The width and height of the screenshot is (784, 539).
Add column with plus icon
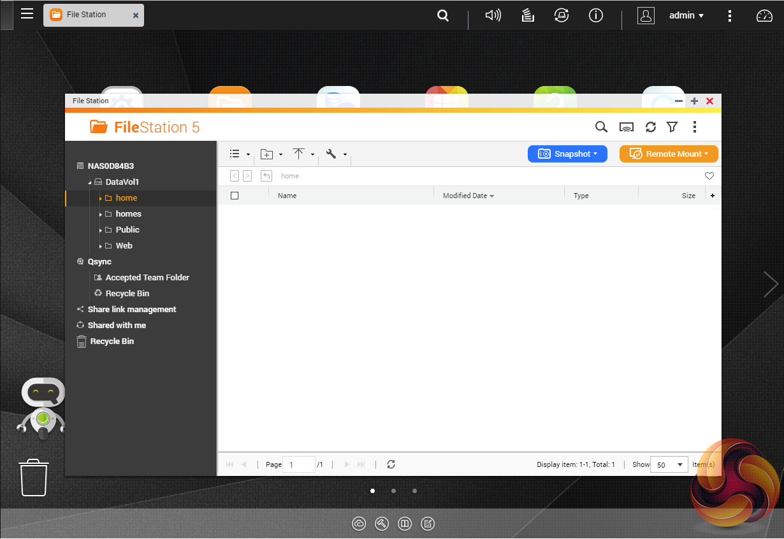click(x=713, y=196)
